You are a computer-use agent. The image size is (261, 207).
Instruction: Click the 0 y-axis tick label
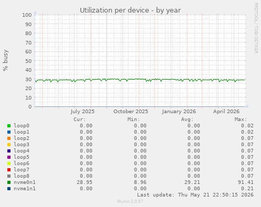(30, 107)
